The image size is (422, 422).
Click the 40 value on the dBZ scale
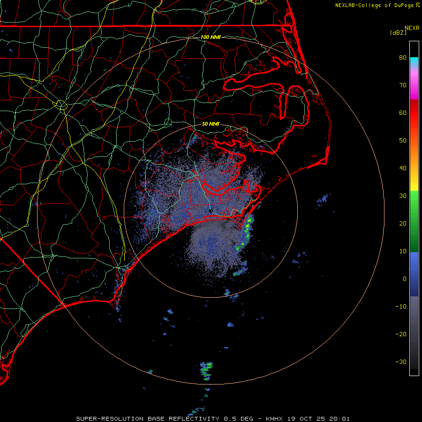403,168
